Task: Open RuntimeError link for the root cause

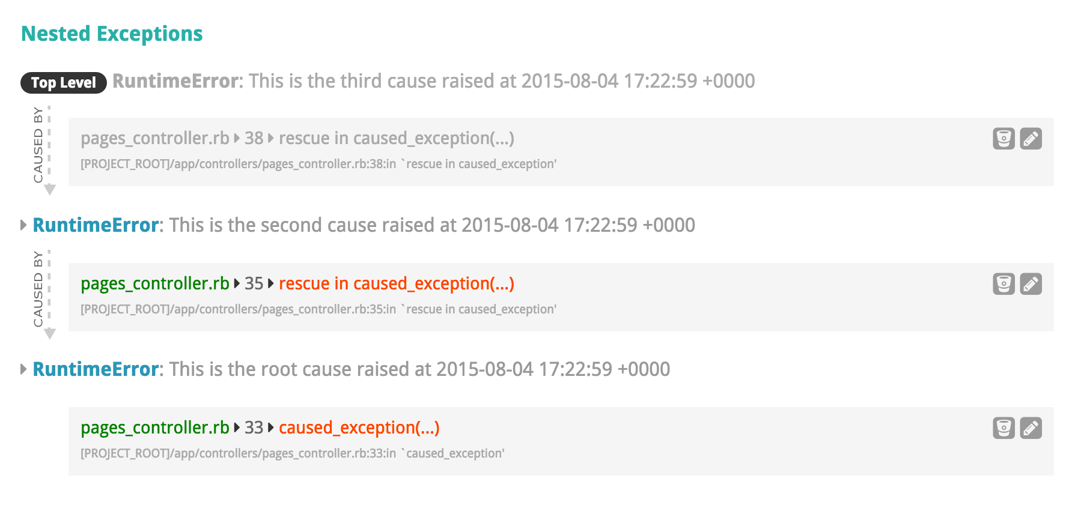Action: (95, 369)
